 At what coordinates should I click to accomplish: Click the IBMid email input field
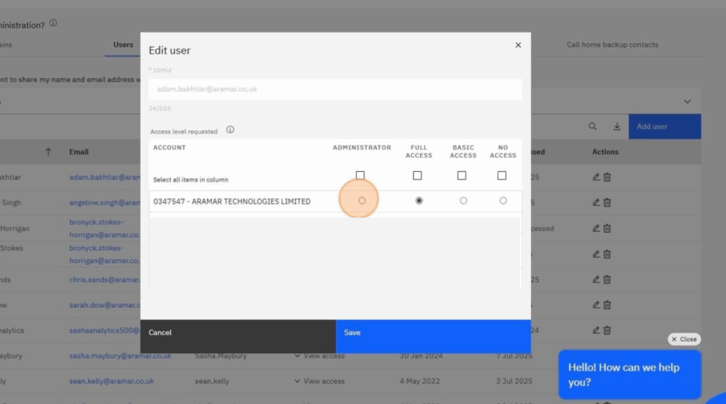(x=335, y=89)
